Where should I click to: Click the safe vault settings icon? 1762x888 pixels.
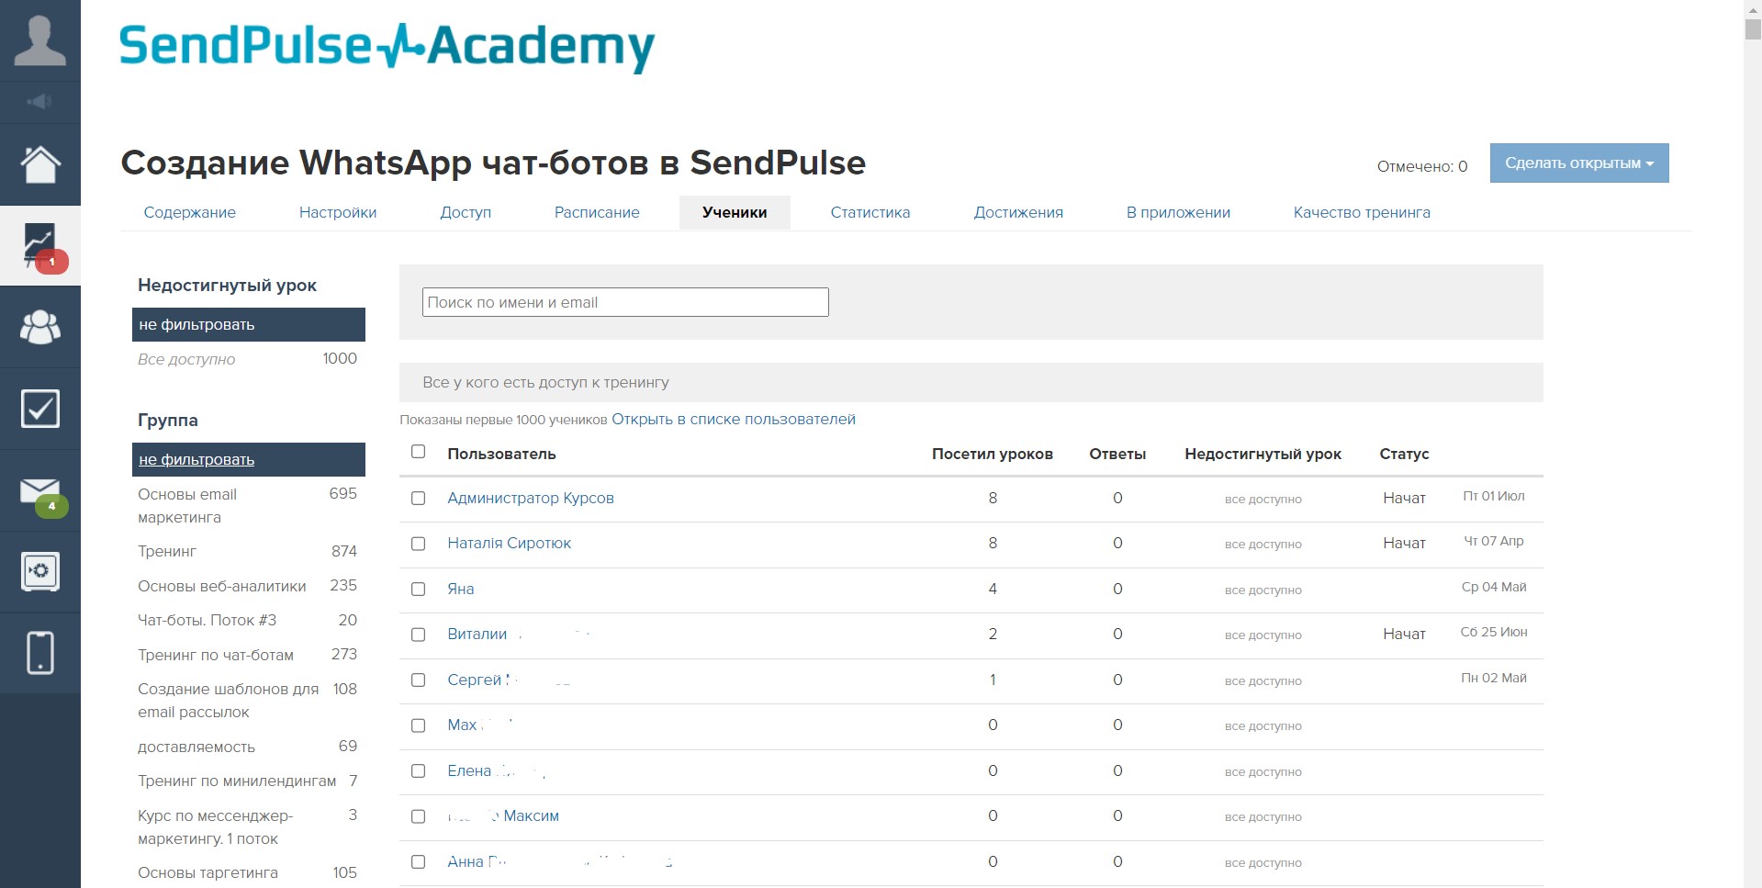[x=40, y=571]
